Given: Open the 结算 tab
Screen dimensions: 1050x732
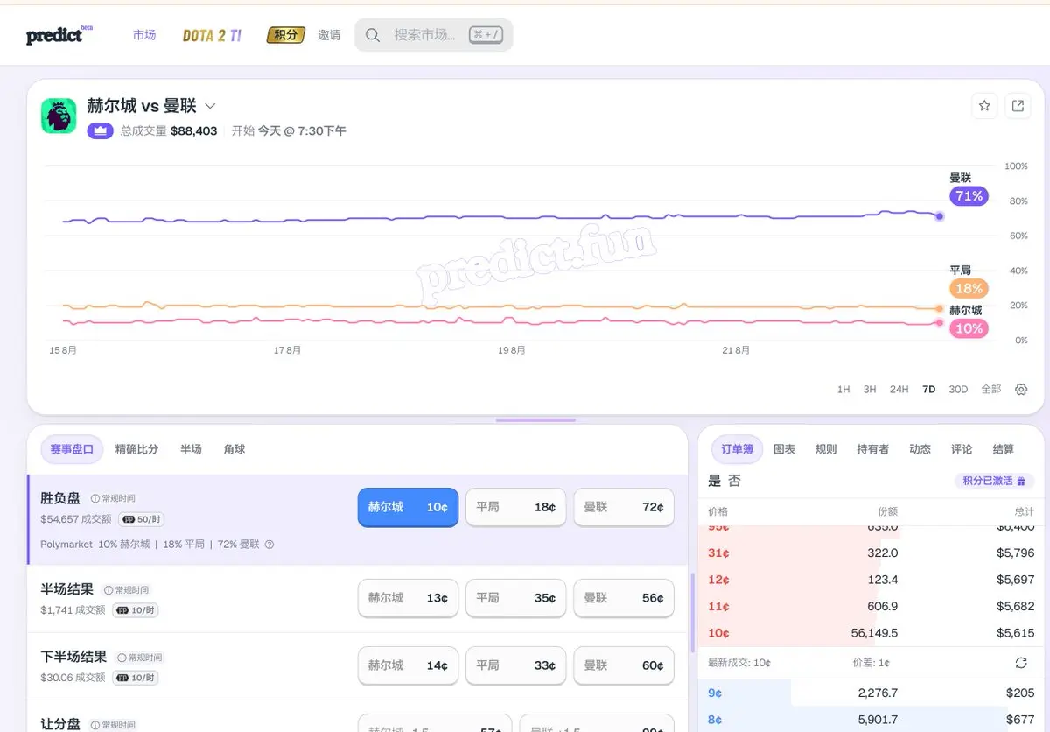Looking at the screenshot, I should tap(1004, 449).
